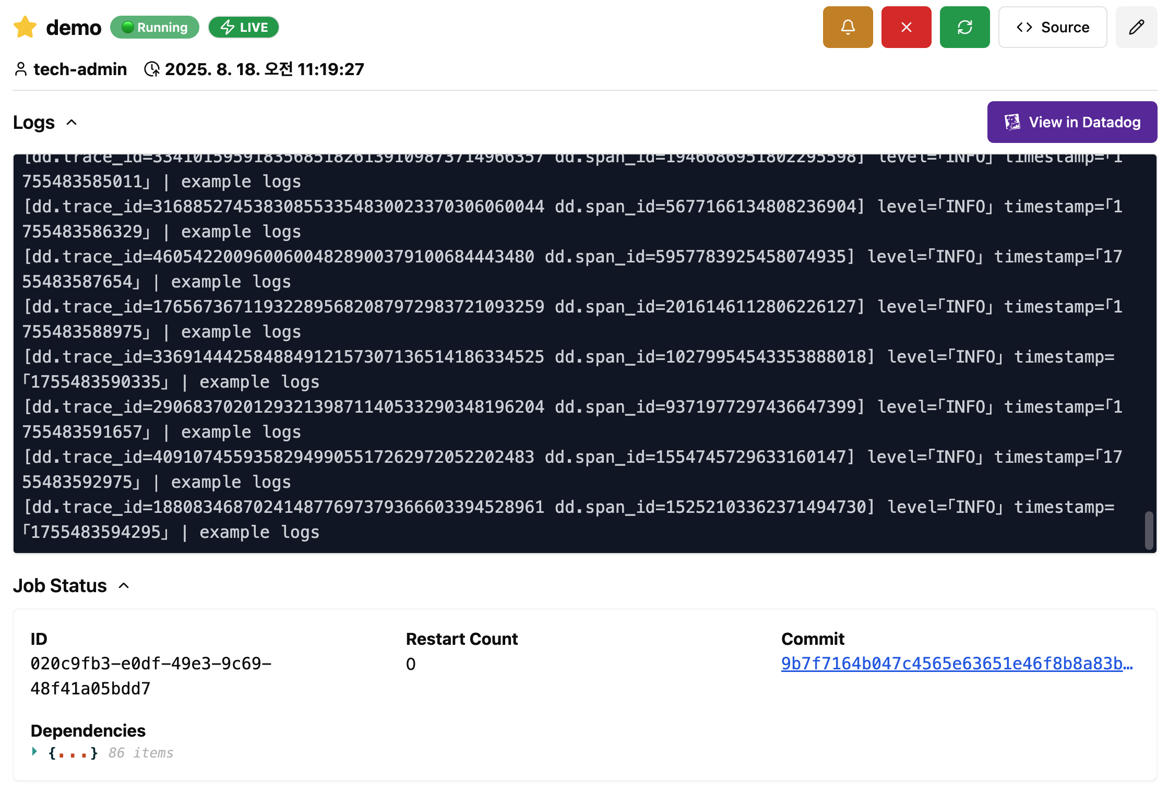The height and width of the screenshot is (793, 1168).
Task: Click the clock icon beside the date
Action: tap(151, 69)
